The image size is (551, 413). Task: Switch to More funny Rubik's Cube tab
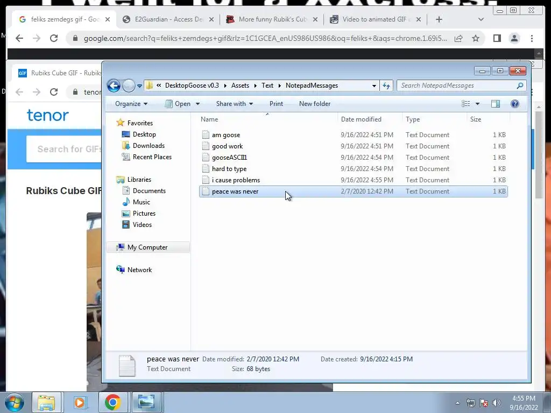[271, 19]
